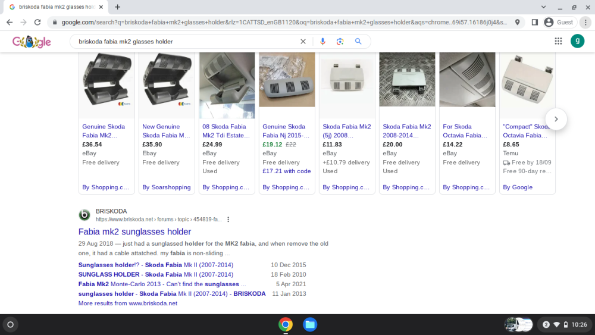This screenshot has width=595, height=335.
Task: Click thumbnail of £24.99 Fabia Estate holder
Action: [x=227, y=86]
